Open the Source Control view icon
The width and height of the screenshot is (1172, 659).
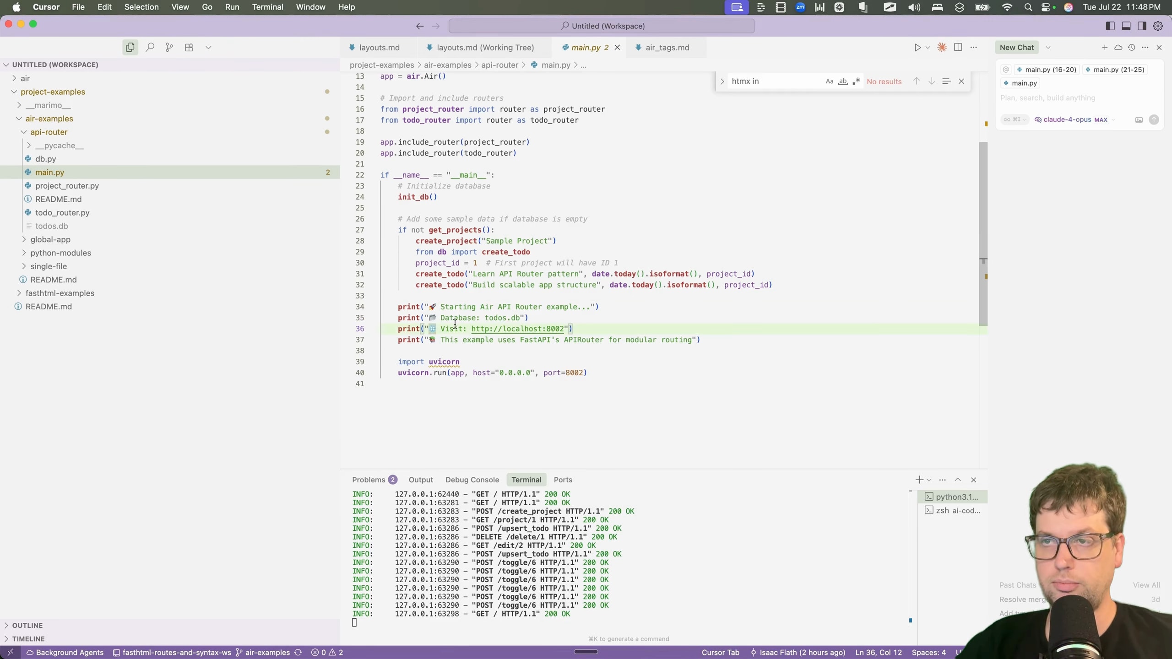pos(169,47)
